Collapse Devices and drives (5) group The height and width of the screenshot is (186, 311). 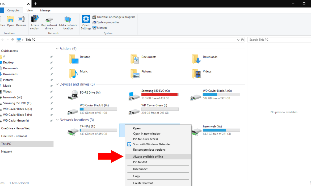(57, 84)
